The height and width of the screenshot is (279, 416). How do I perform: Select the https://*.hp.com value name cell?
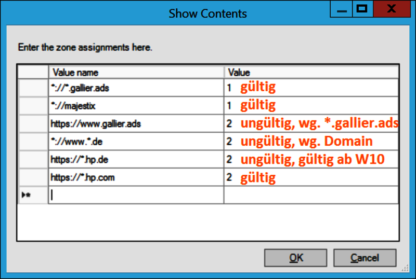point(136,177)
